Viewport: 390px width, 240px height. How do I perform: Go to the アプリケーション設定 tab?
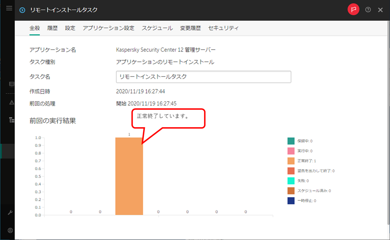pos(109,28)
